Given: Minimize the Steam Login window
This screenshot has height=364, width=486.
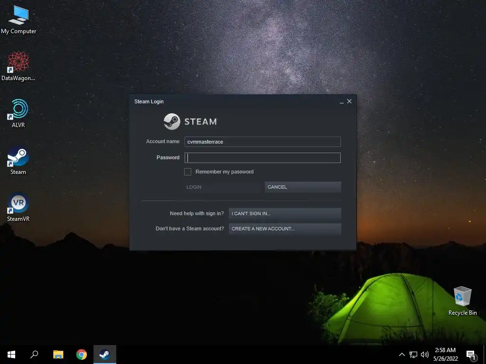Looking at the screenshot, I should click(x=342, y=102).
